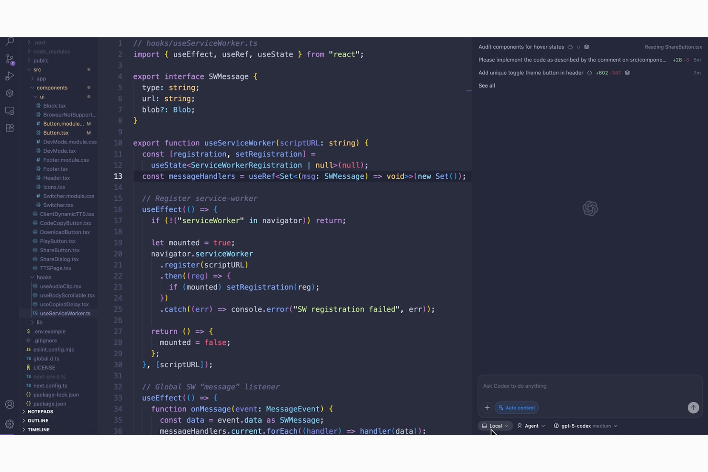708x472 pixels.
Task: Click line number 13 in the gutter
Action: (118, 176)
